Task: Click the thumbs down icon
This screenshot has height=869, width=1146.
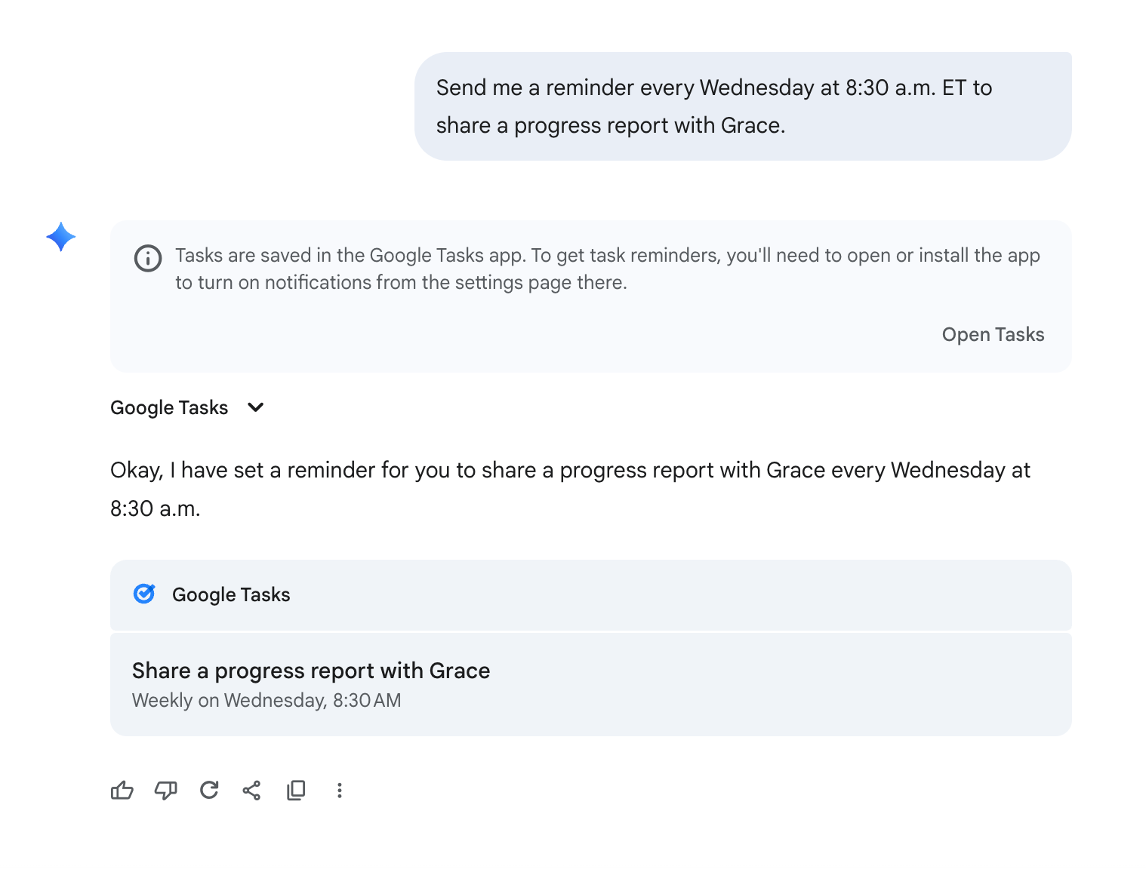Action: tap(165, 790)
